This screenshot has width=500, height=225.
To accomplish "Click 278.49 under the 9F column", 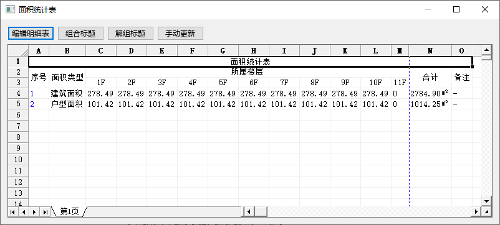I will coord(345,93).
